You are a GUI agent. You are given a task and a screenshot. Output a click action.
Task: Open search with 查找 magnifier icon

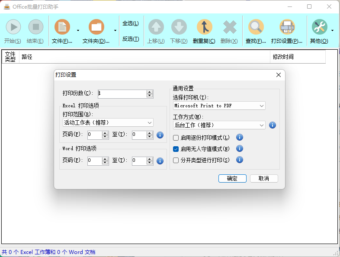pos(256,27)
